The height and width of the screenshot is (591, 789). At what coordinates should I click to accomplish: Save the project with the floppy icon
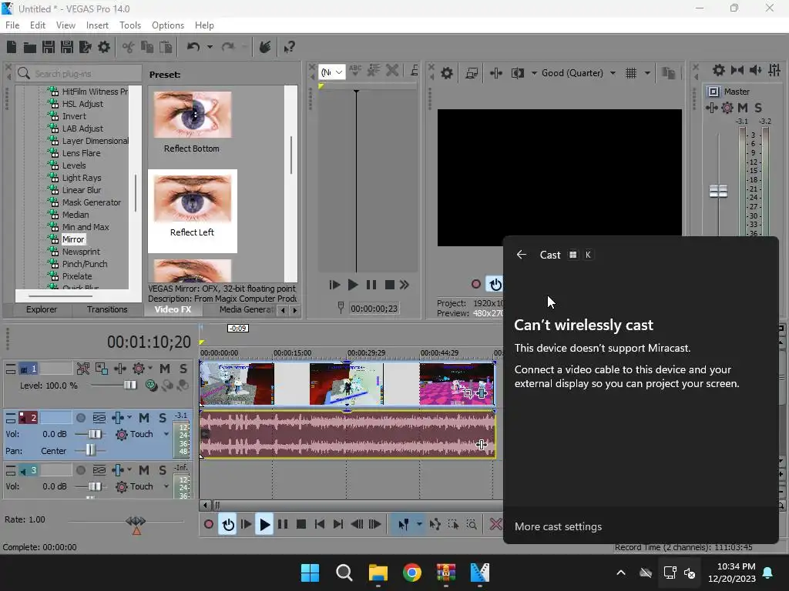coord(49,47)
